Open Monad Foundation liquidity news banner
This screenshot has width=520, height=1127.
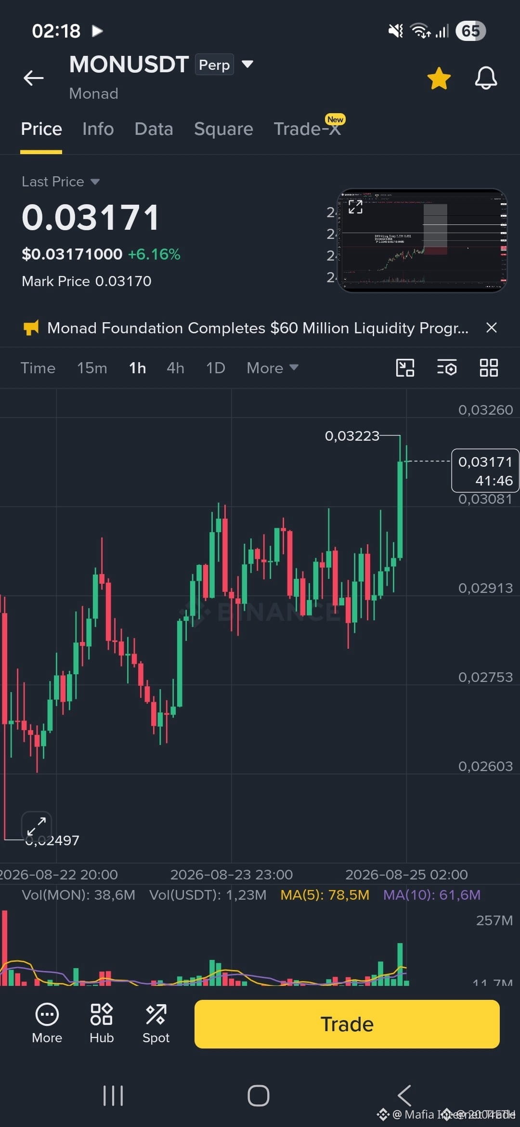(x=258, y=328)
